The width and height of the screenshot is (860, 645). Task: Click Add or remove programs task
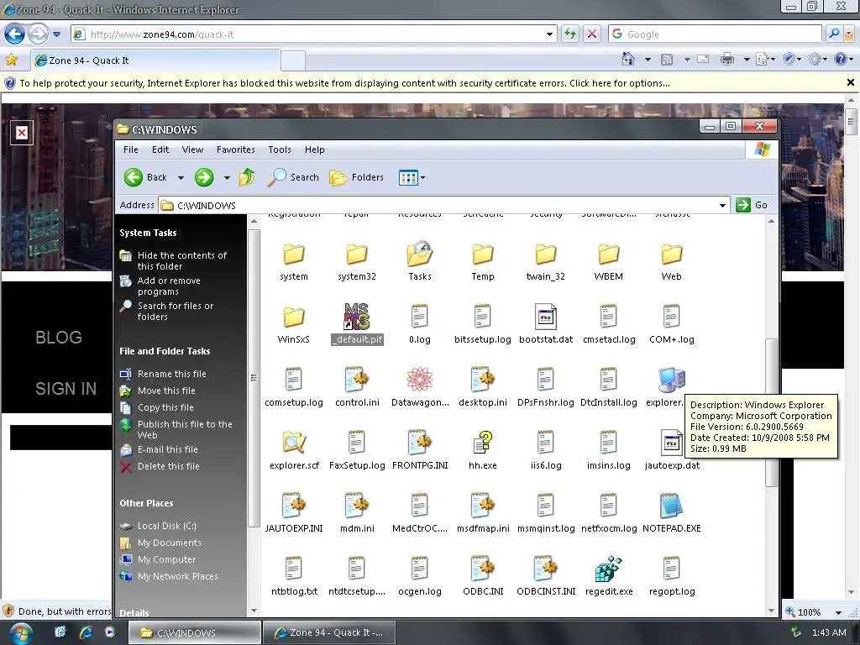point(168,286)
